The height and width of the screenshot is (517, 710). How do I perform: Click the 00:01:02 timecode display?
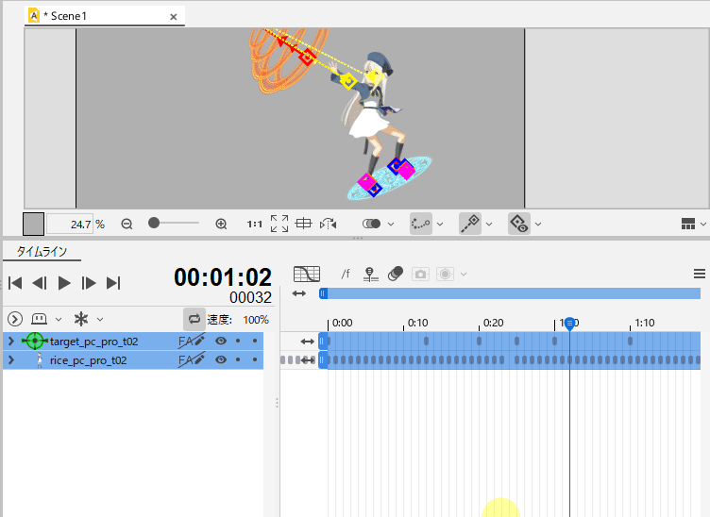223,276
